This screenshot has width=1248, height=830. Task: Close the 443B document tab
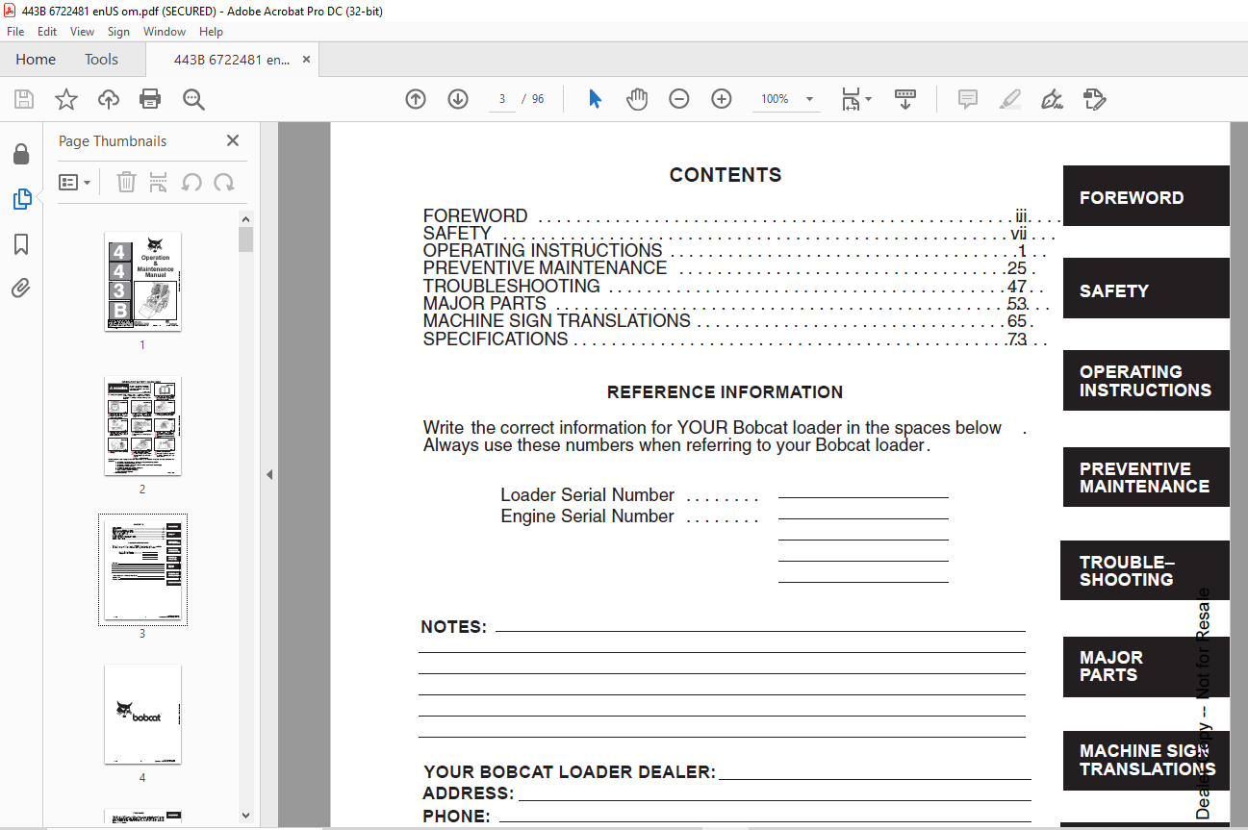[x=306, y=60]
